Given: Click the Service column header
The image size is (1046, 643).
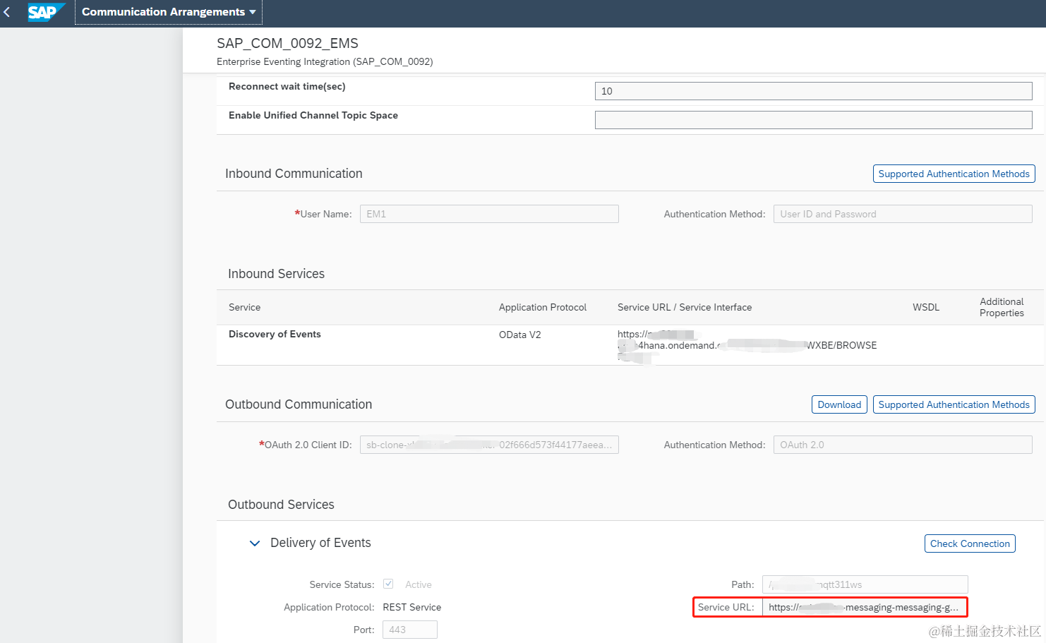Looking at the screenshot, I should pos(244,307).
